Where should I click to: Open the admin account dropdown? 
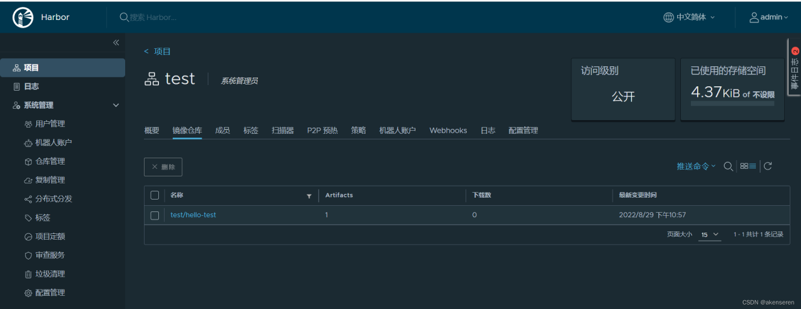tap(769, 18)
